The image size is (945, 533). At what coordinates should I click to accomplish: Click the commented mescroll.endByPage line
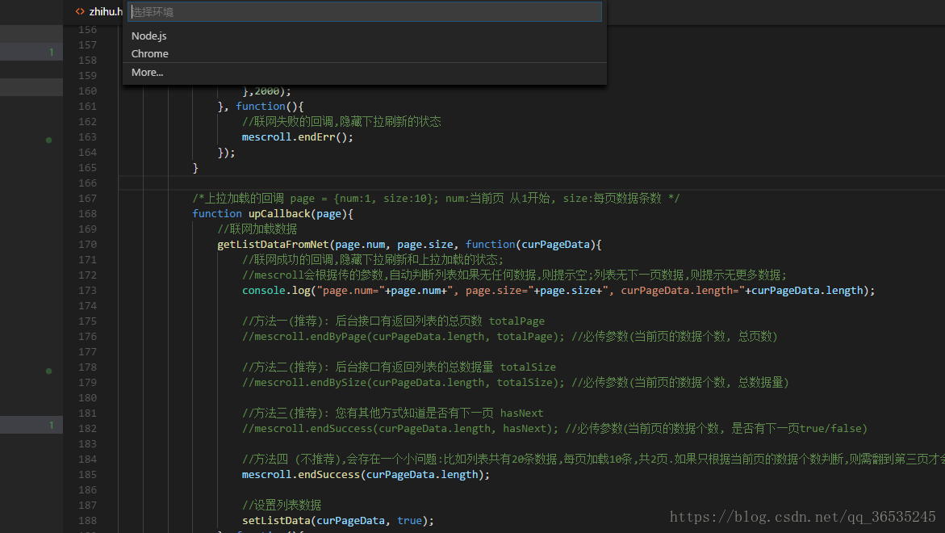tap(509, 337)
